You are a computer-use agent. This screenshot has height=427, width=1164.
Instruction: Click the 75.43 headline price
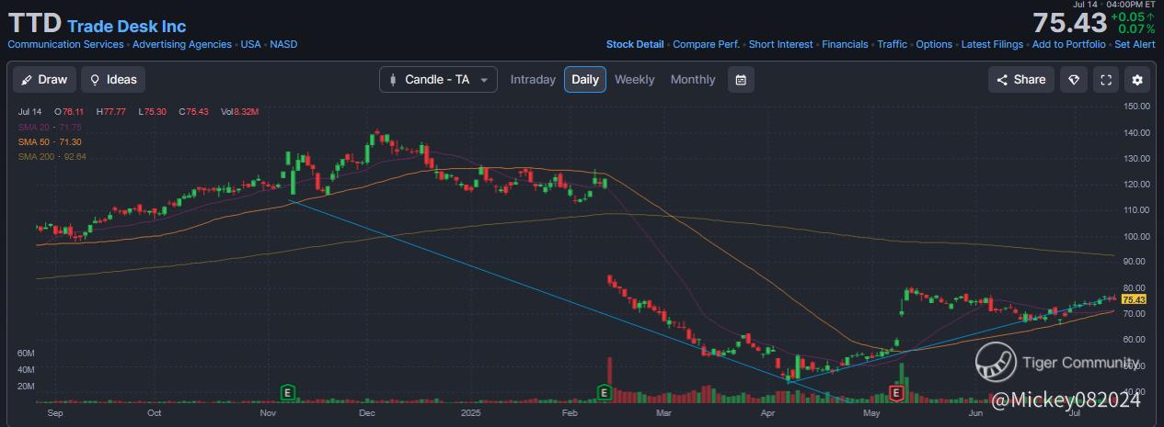click(1068, 23)
